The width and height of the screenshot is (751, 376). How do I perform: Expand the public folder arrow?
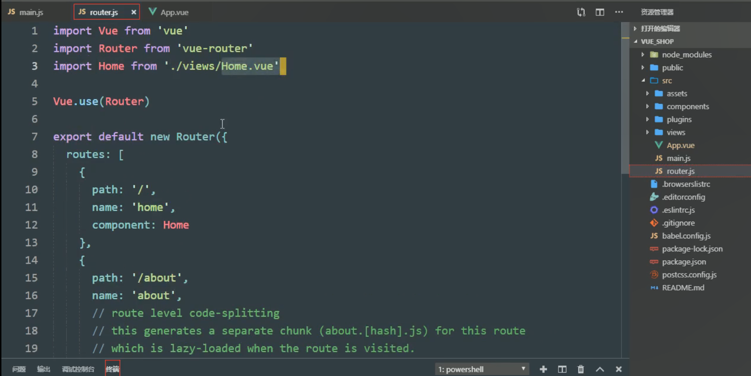coord(643,68)
